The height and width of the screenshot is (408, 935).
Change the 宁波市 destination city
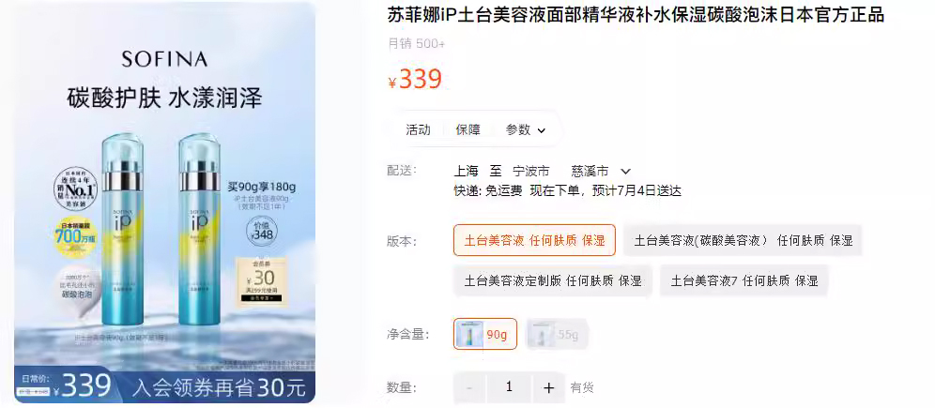coord(530,172)
